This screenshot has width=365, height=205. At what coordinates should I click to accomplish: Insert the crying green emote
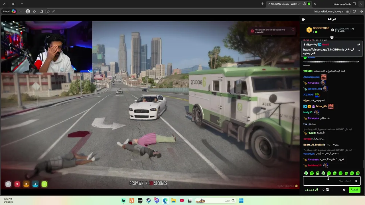(358, 173)
